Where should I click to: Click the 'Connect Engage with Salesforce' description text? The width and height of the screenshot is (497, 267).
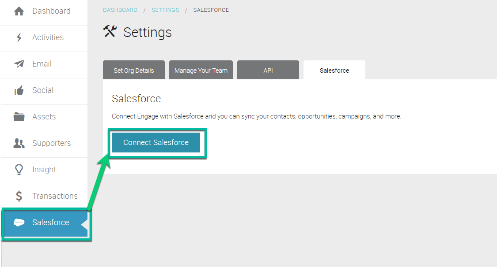[256, 116]
